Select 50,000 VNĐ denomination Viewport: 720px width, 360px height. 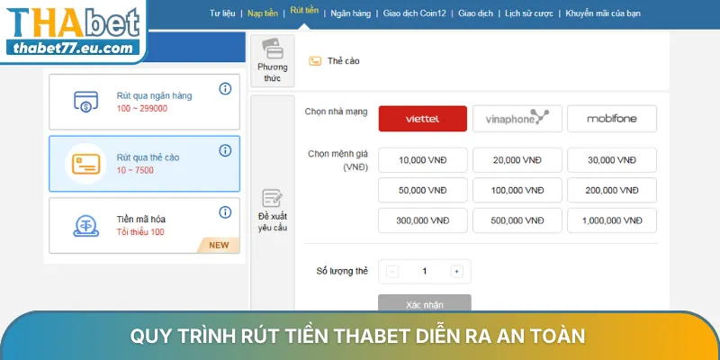tap(422, 190)
